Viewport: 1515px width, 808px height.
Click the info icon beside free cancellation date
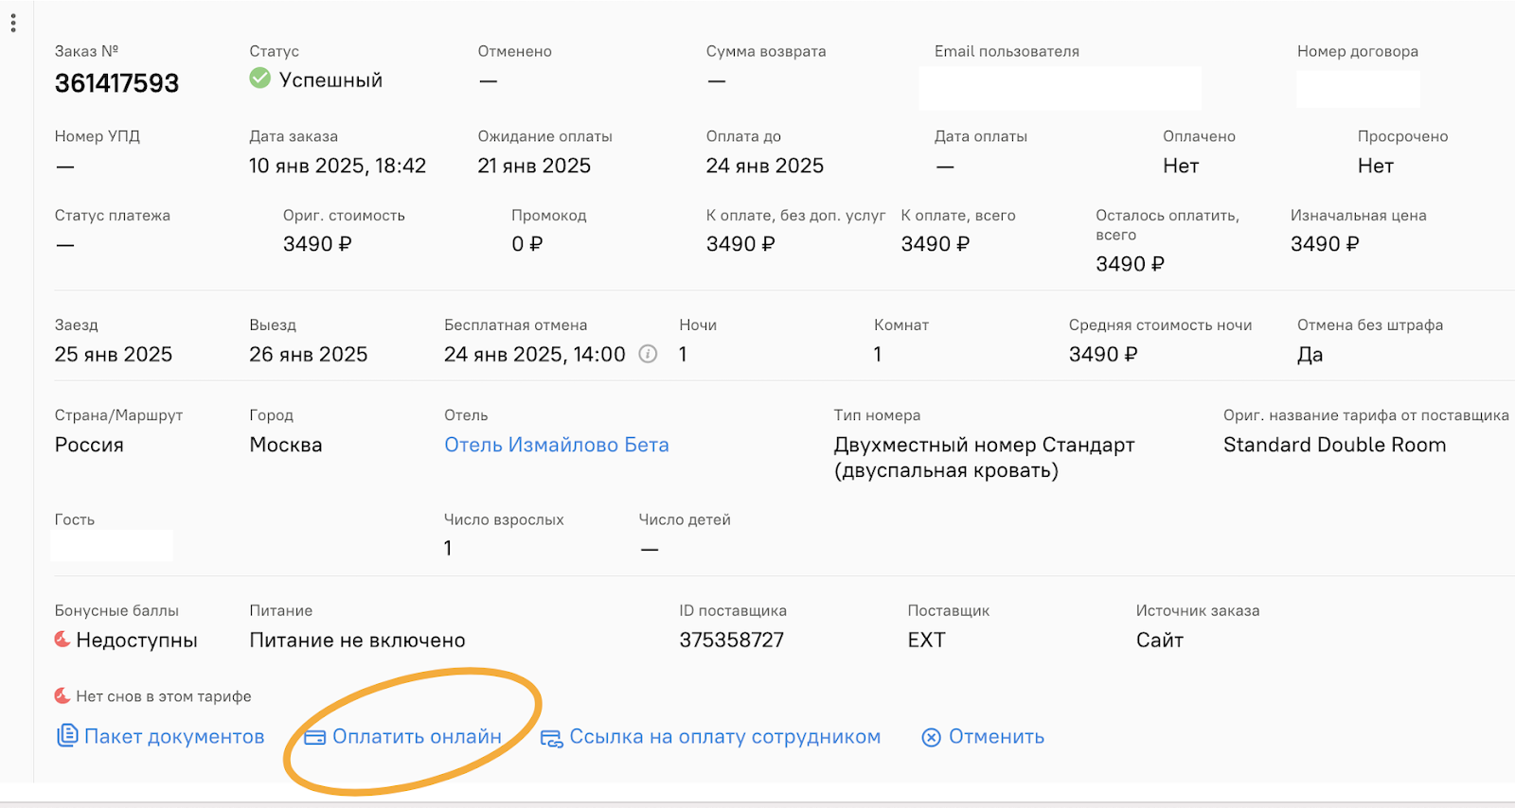point(648,354)
